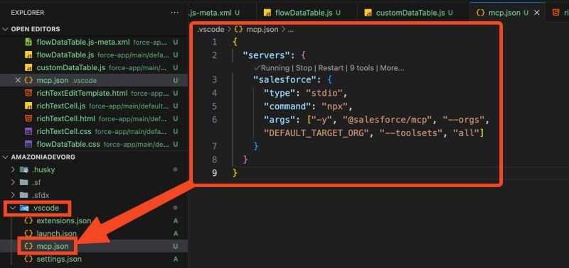569x268 pixels.
Task: Open richTextCell.js in Open Editors
Action: 94,106
